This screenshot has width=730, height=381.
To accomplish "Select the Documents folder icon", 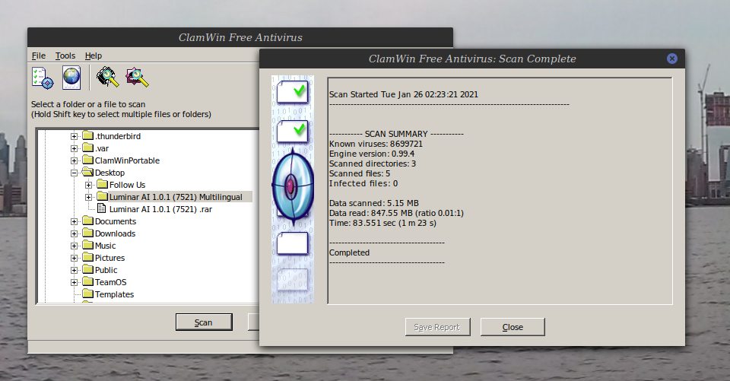I will (x=88, y=221).
